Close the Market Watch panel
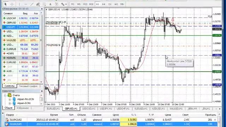Screen dimensions: 226x127 (x=42, y=9)
